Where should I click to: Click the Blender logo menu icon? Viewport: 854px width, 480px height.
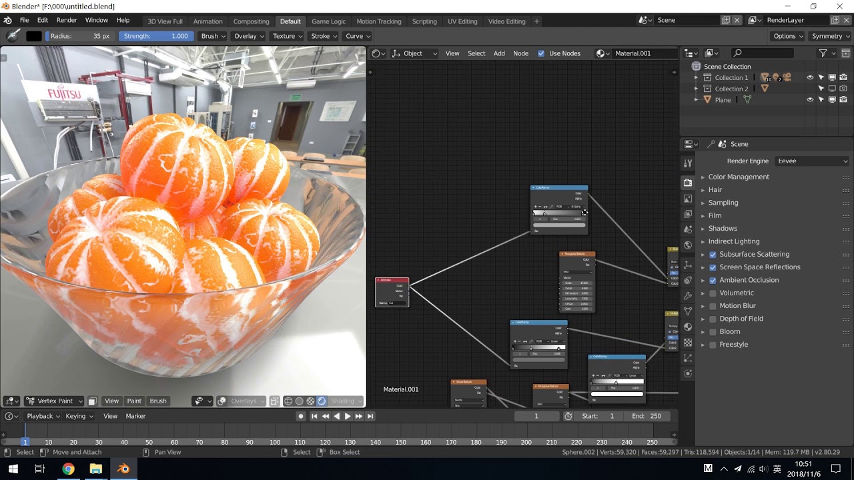7,21
